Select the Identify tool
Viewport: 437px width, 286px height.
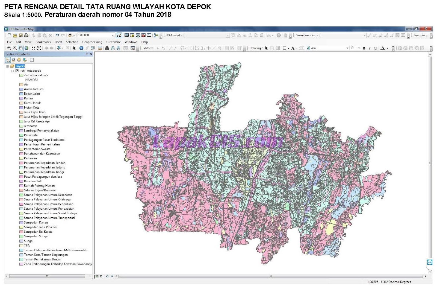click(x=81, y=48)
